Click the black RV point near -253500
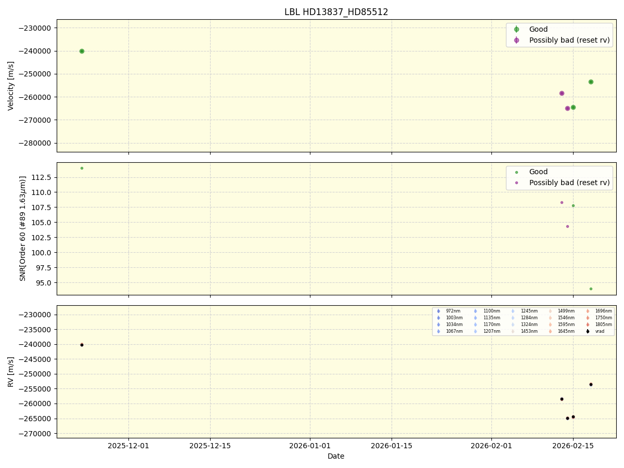Image resolution: width=624 pixels, height=468 pixels. coord(591,384)
